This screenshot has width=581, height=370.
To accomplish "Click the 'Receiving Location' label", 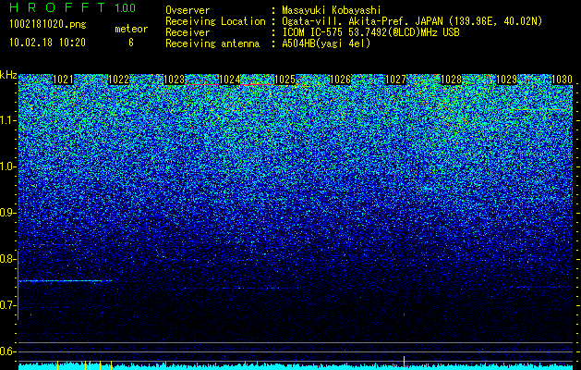I will [215, 21].
